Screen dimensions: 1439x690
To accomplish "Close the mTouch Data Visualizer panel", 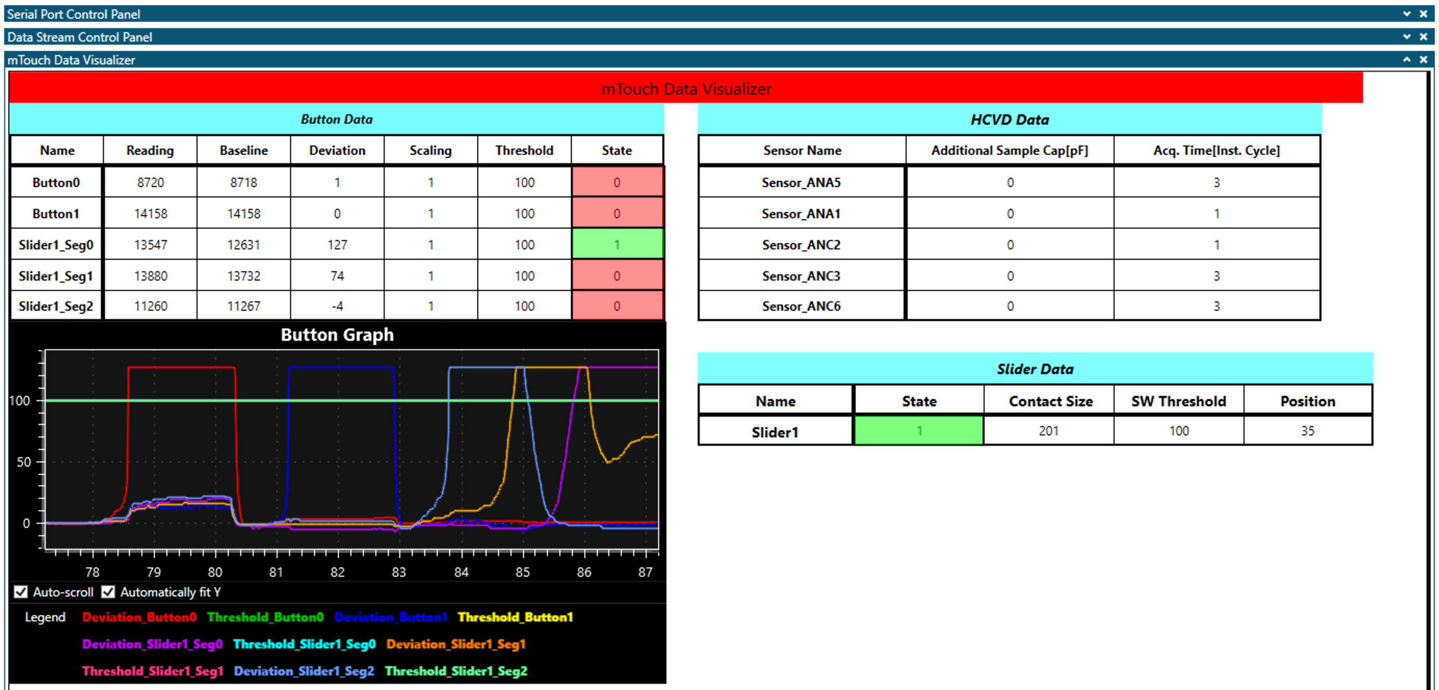I will pyautogui.click(x=1423, y=60).
